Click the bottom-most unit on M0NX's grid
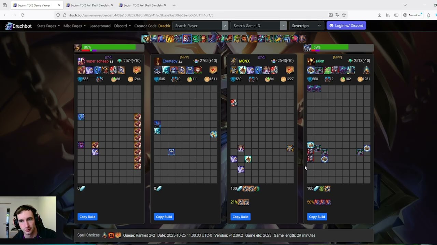Screen dimensions: 437x245 (241, 169)
